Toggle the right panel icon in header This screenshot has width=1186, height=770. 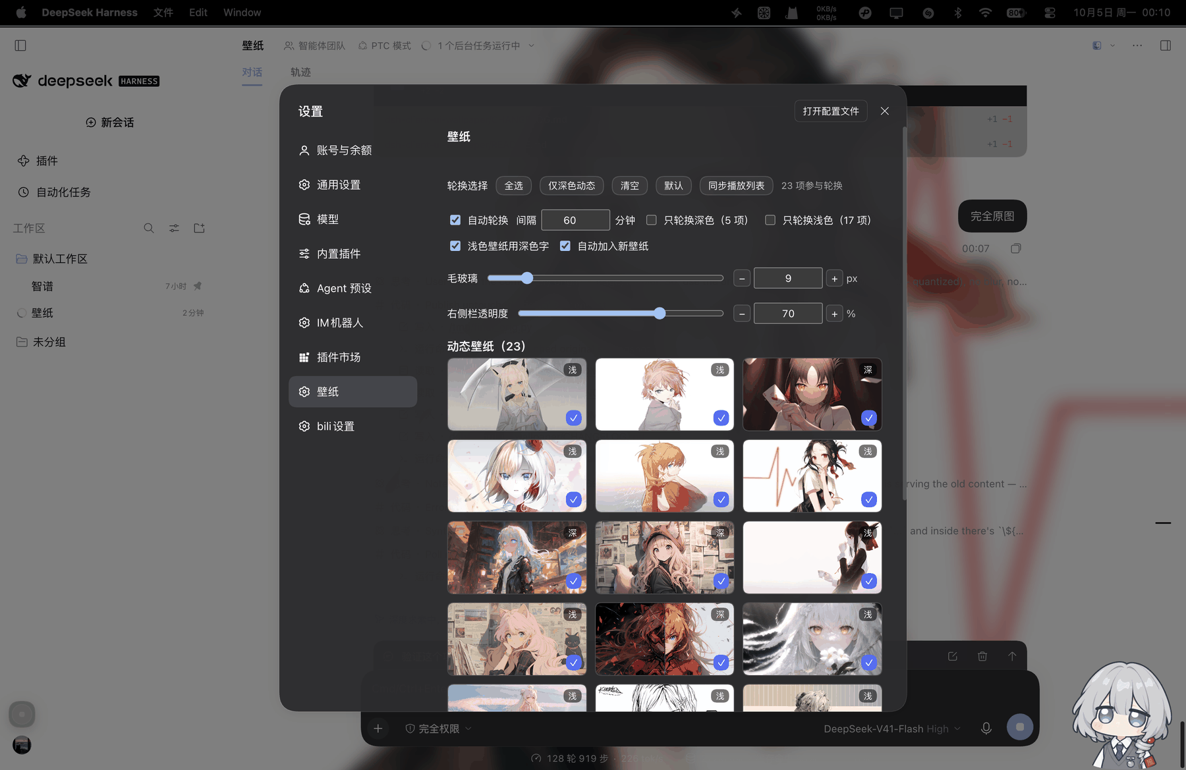[1166, 45]
